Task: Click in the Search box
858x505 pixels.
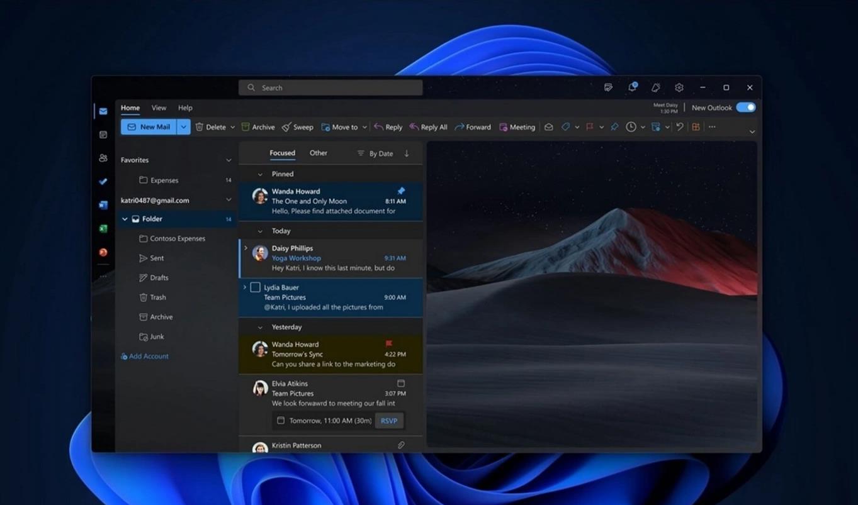Action: [330, 87]
